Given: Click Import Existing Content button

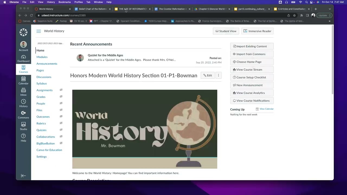Looking at the screenshot, I should coord(252,46).
